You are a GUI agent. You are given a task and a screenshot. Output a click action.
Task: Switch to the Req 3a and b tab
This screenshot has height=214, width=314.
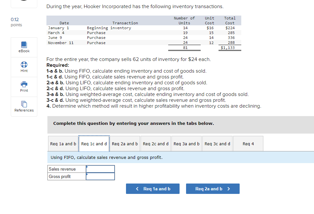click(186, 144)
